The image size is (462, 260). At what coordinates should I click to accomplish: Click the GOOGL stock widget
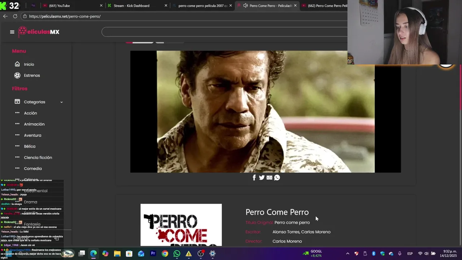click(313, 253)
